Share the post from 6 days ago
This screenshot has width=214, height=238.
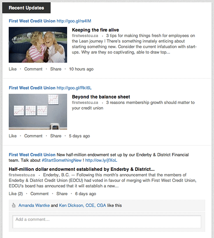pyautogui.click(x=62, y=194)
